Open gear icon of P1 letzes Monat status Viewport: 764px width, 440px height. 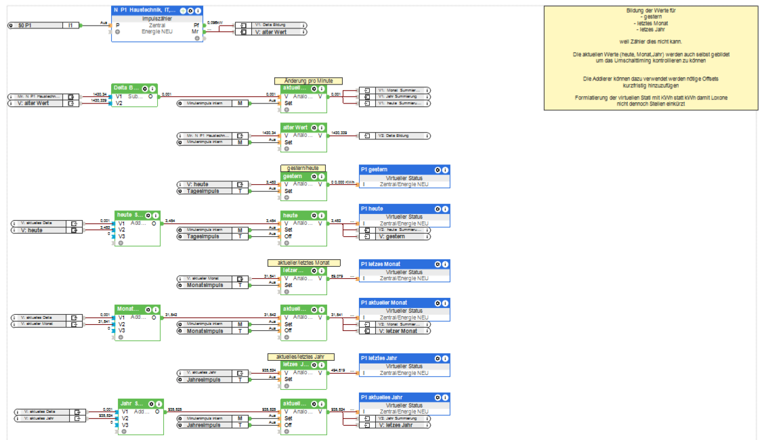pyautogui.click(x=438, y=264)
